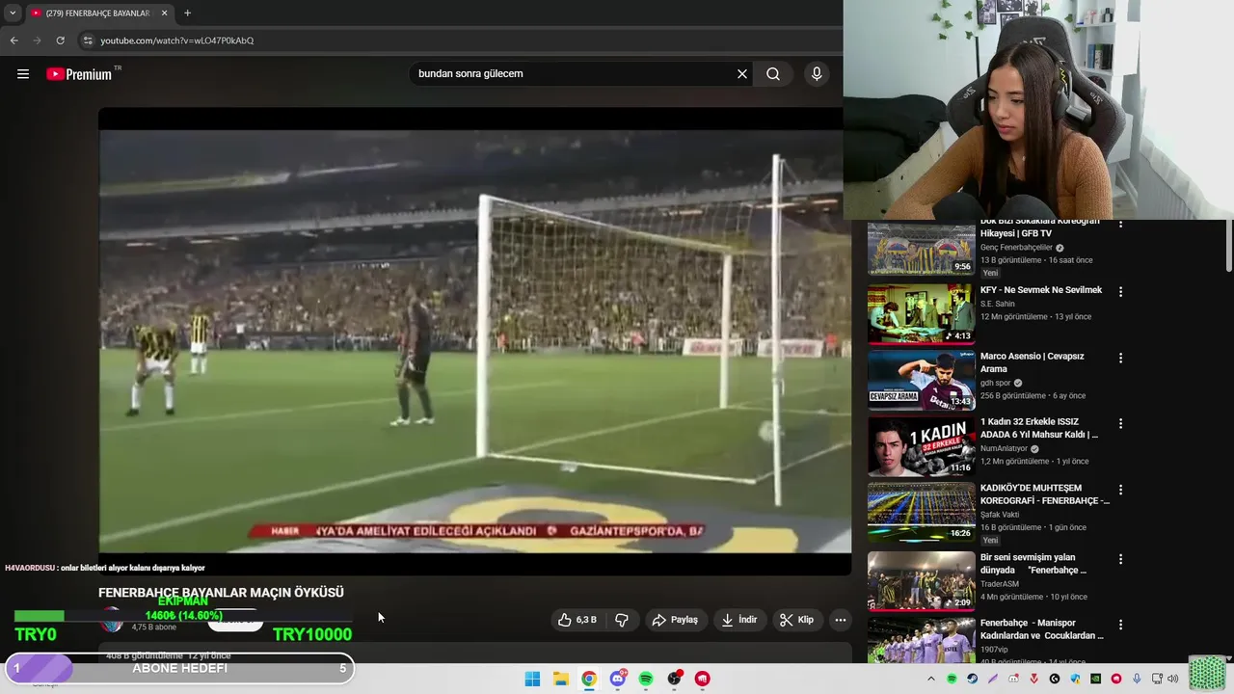
Task: Click the channel name 'S.E. Sahin'
Action: click(x=998, y=304)
